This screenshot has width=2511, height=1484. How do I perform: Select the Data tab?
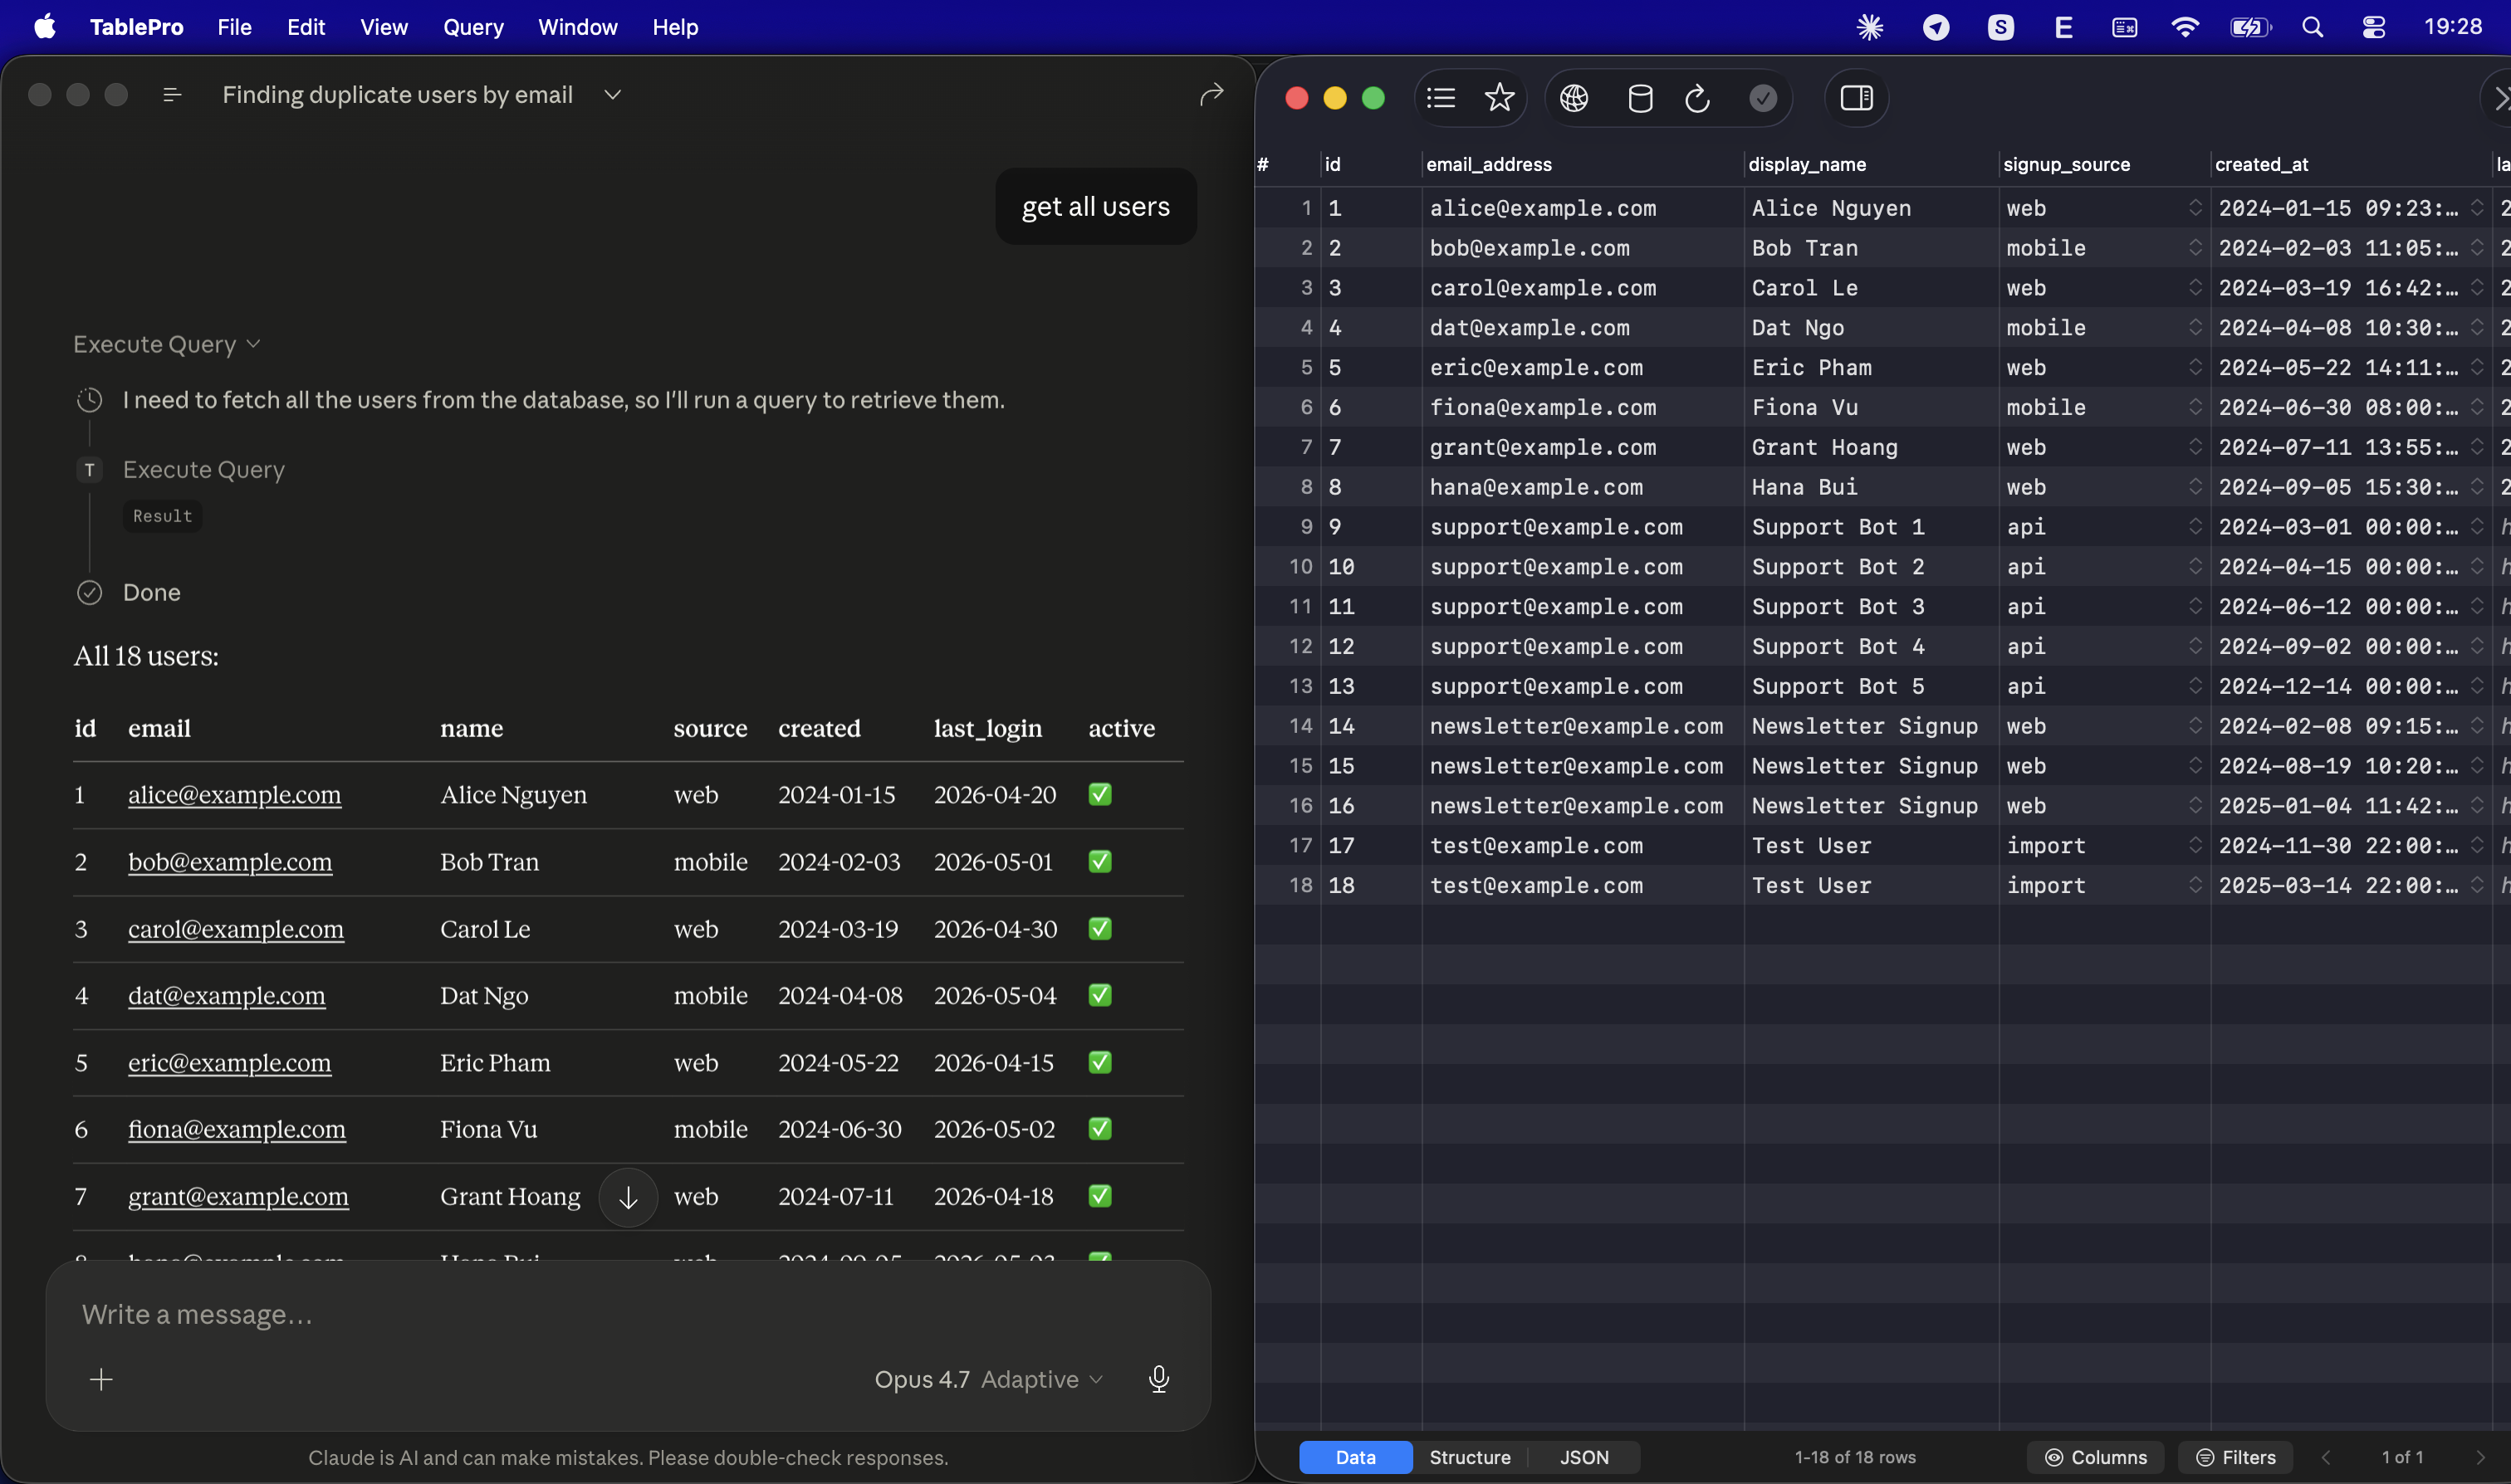click(x=1355, y=1458)
